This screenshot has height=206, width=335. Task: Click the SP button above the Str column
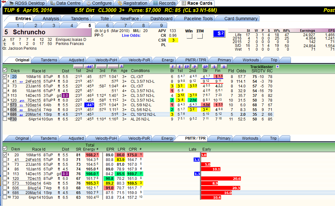205,67
